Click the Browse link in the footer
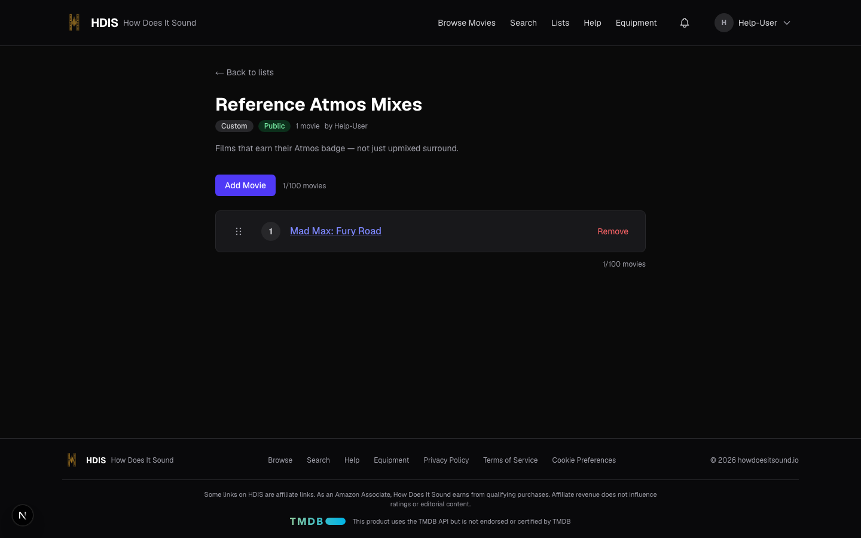 pyautogui.click(x=280, y=460)
